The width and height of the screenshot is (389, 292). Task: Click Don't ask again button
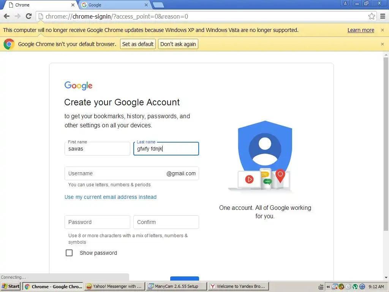[x=178, y=44]
